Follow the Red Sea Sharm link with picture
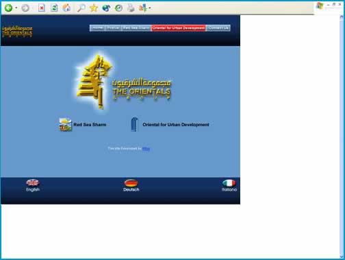This screenshot has width=345, height=260. pos(83,125)
